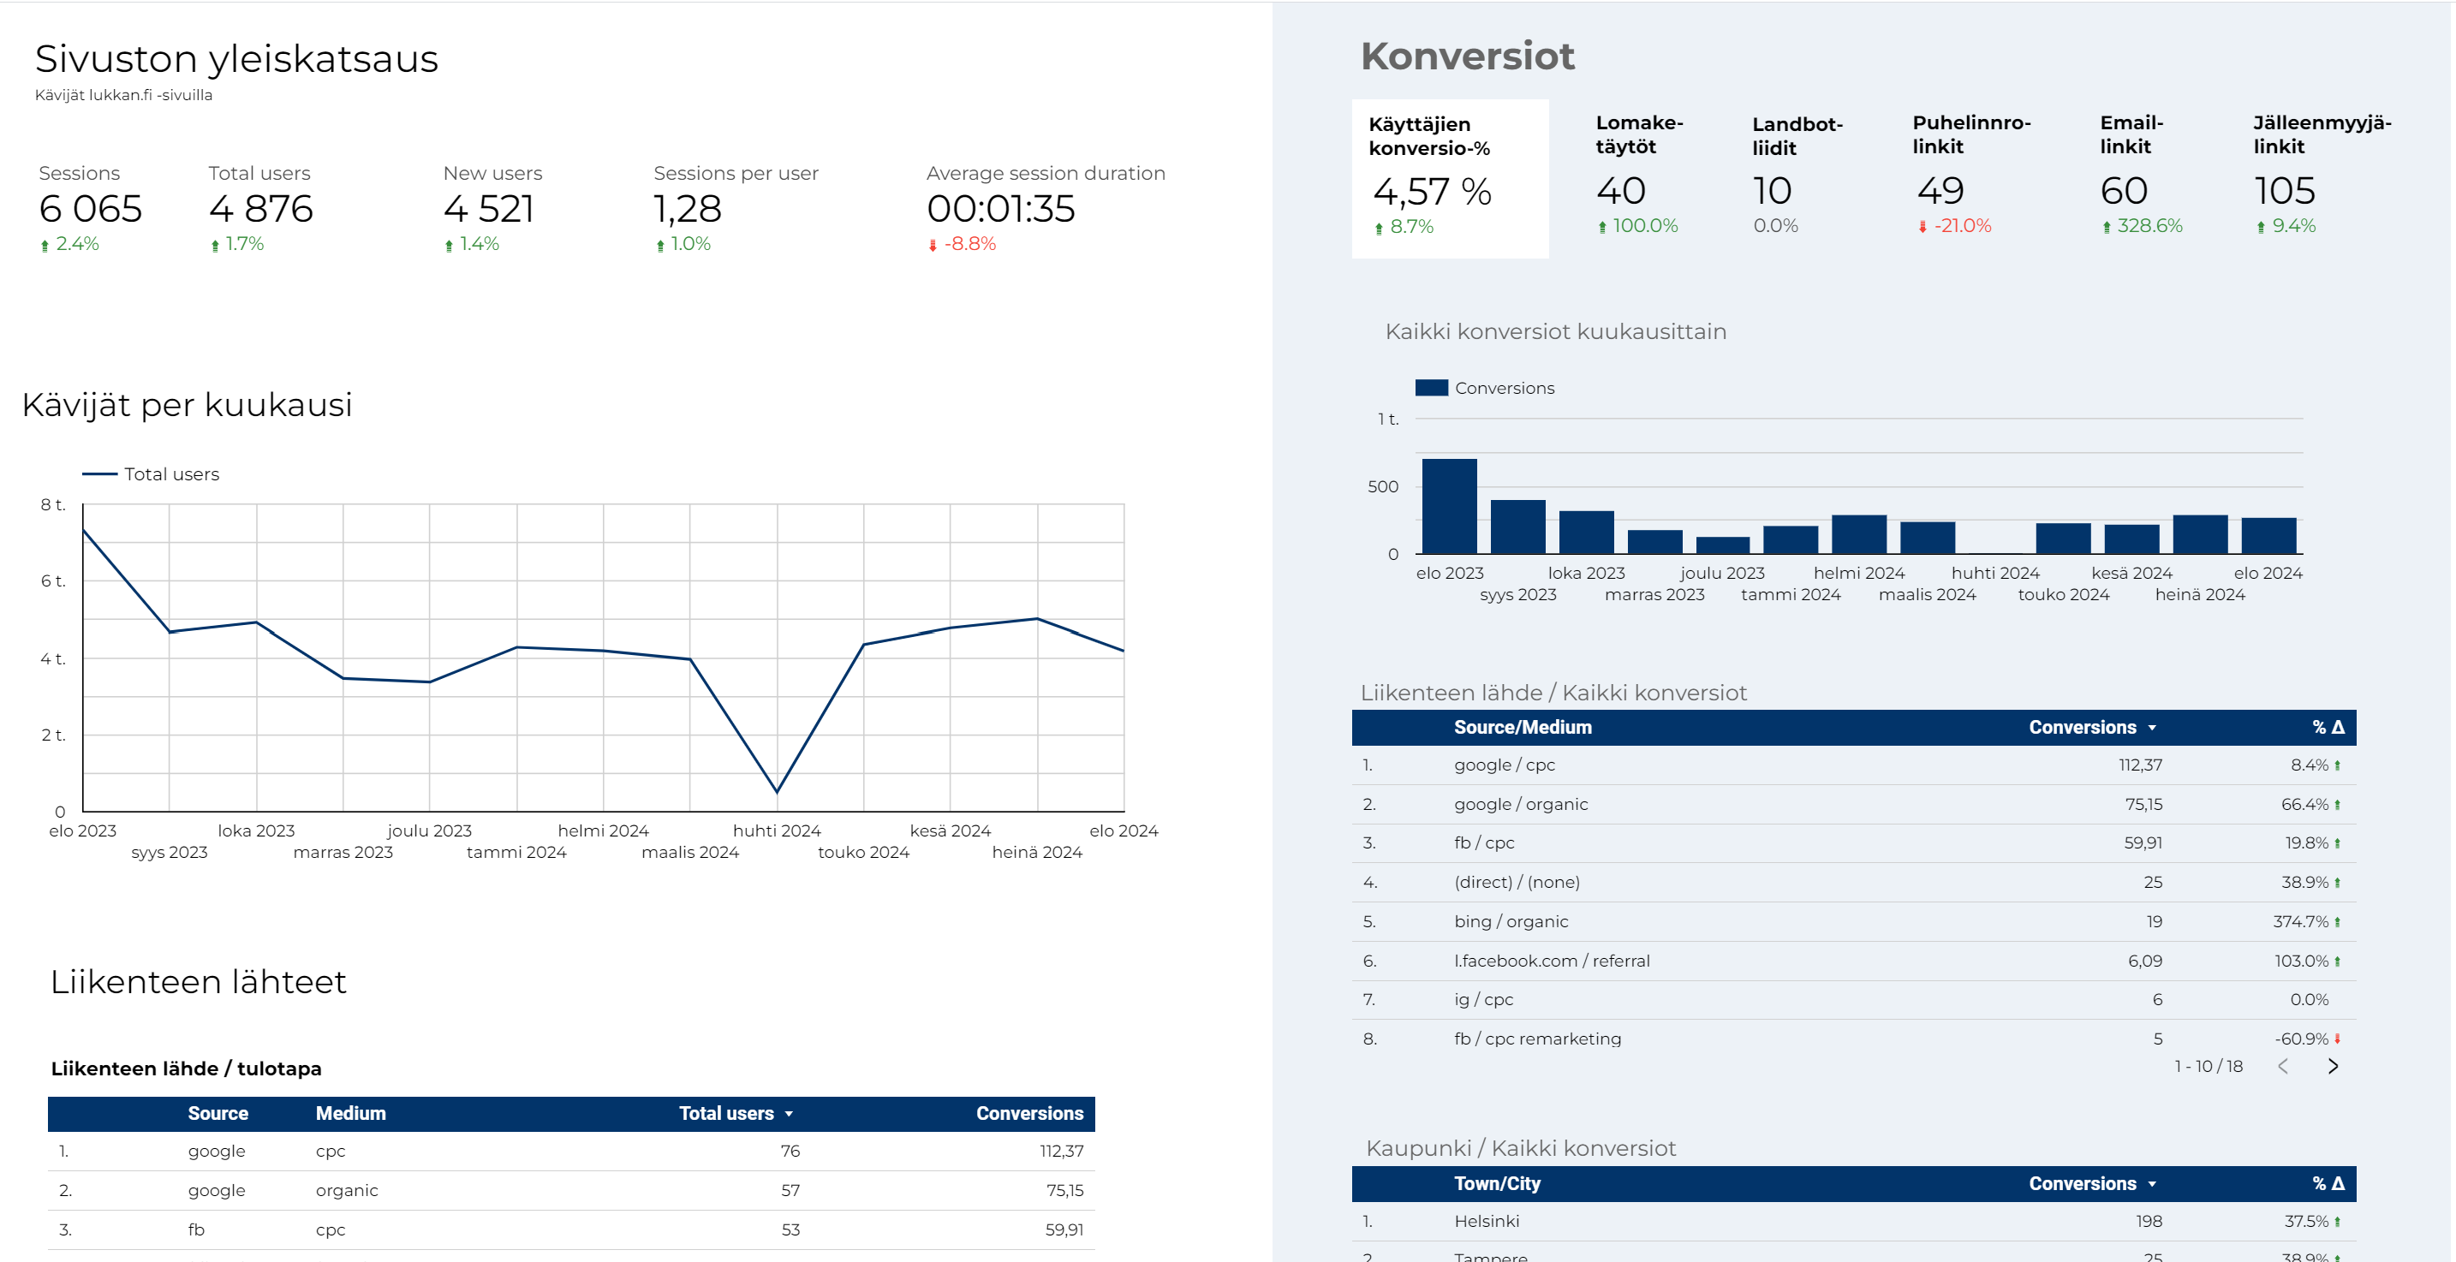The height and width of the screenshot is (1262, 2456).
Task: Open sort dropdown on Town/City Conversions column
Action: 2152,1183
